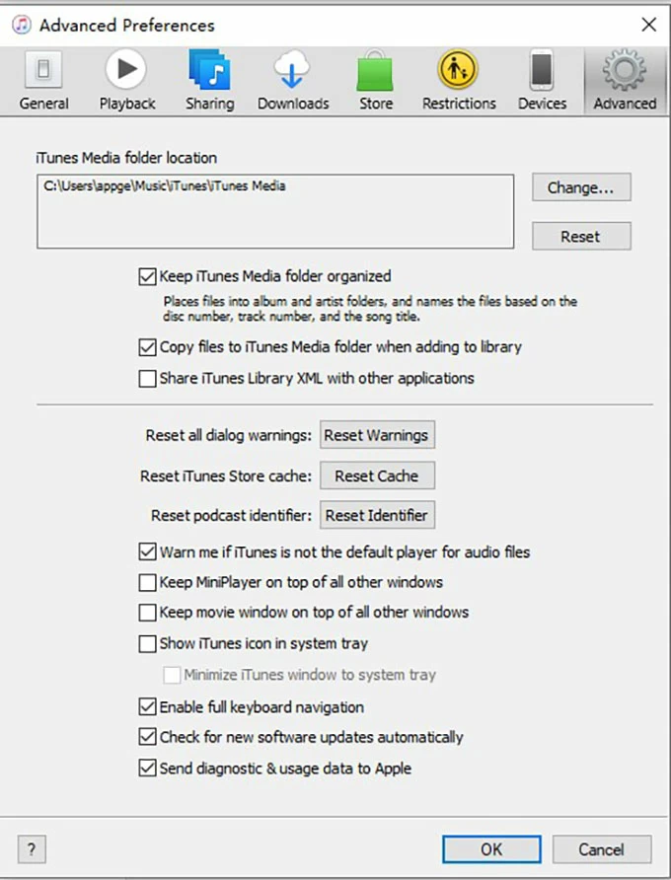Enable Show iTunes icon in system tray

[x=148, y=643]
